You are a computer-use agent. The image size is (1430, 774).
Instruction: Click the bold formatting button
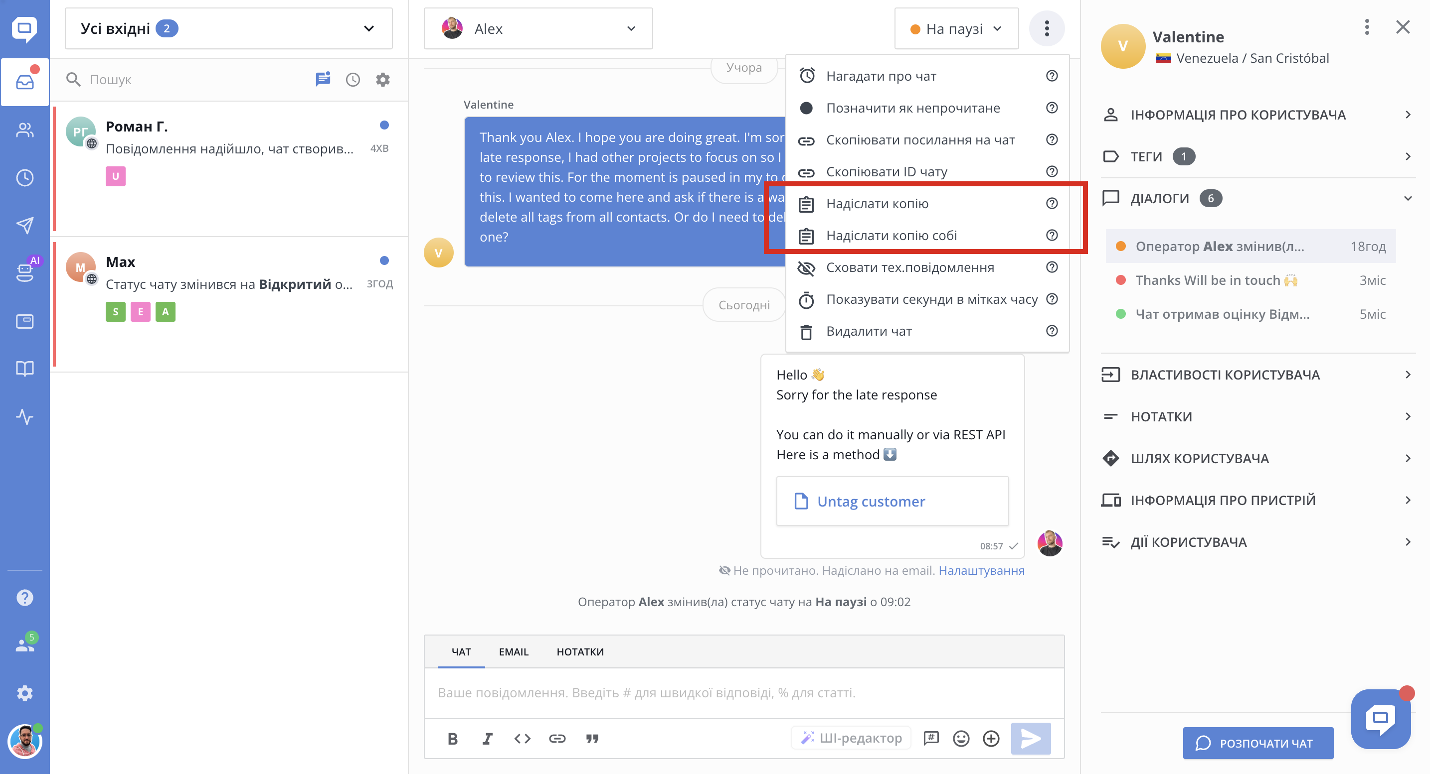click(x=452, y=738)
